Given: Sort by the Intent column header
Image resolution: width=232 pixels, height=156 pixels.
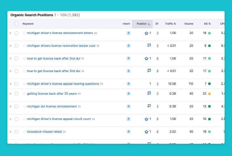Looking at the screenshot, I should 126,24.
